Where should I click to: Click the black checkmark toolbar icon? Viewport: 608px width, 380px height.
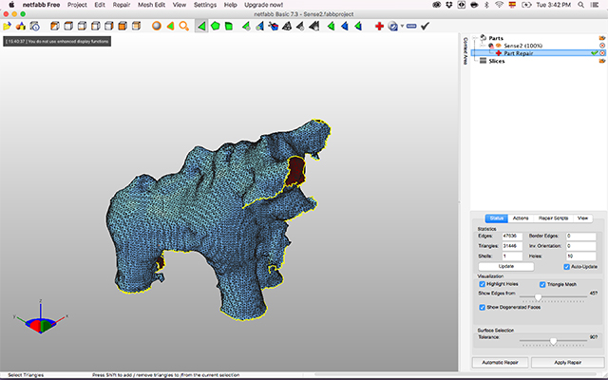pyautogui.click(x=424, y=26)
